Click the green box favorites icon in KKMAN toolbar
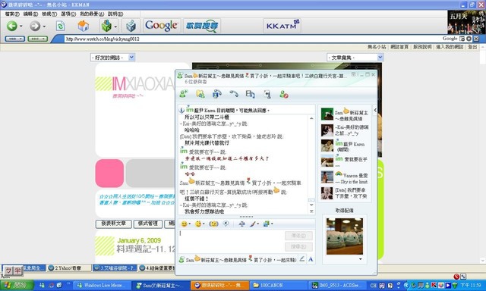Viewport: 486px width, 291px height. [x=106, y=26]
